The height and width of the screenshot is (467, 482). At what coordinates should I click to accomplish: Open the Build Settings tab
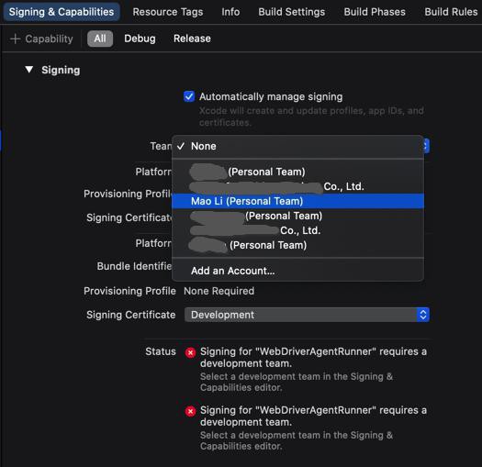pos(291,12)
